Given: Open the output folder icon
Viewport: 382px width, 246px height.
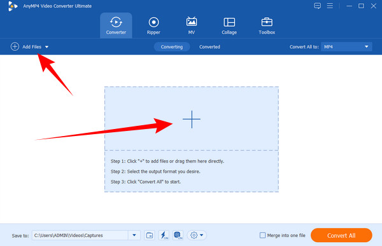Looking at the screenshot, I should pos(150,235).
